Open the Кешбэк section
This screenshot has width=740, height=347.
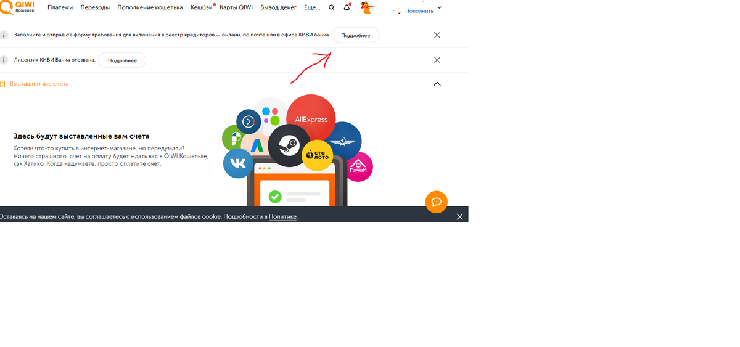pos(201,8)
